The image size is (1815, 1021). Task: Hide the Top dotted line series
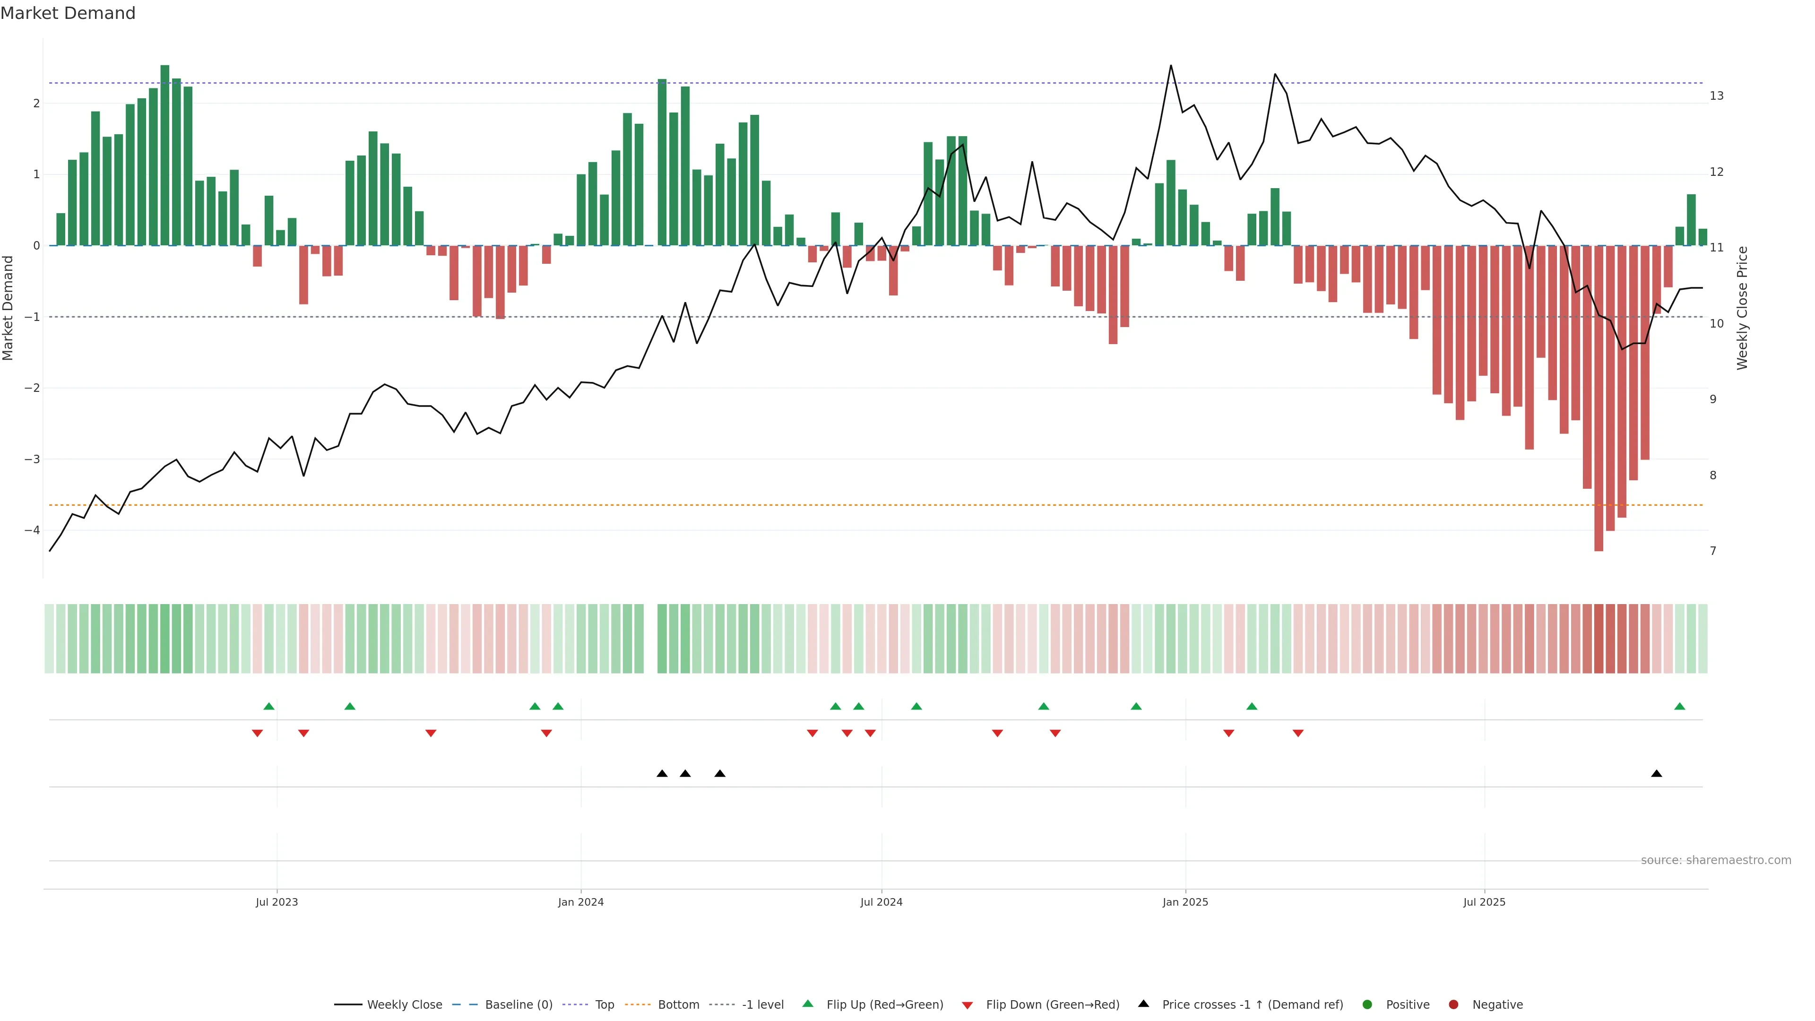604,1004
